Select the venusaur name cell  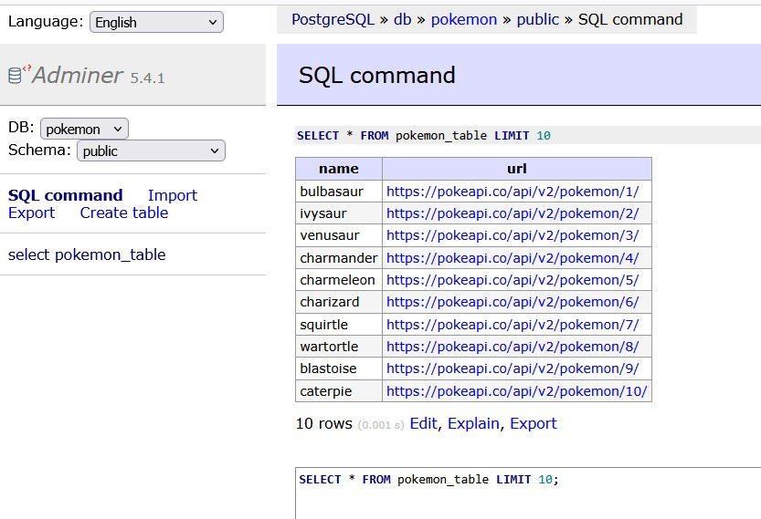(339, 235)
